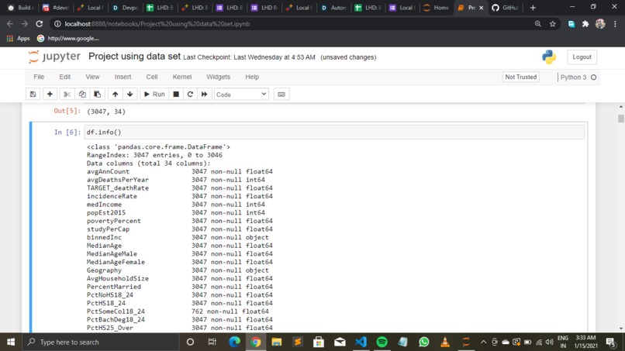Move selected cell up with the arrow icon
625x351 pixels.
(x=116, y=95)
